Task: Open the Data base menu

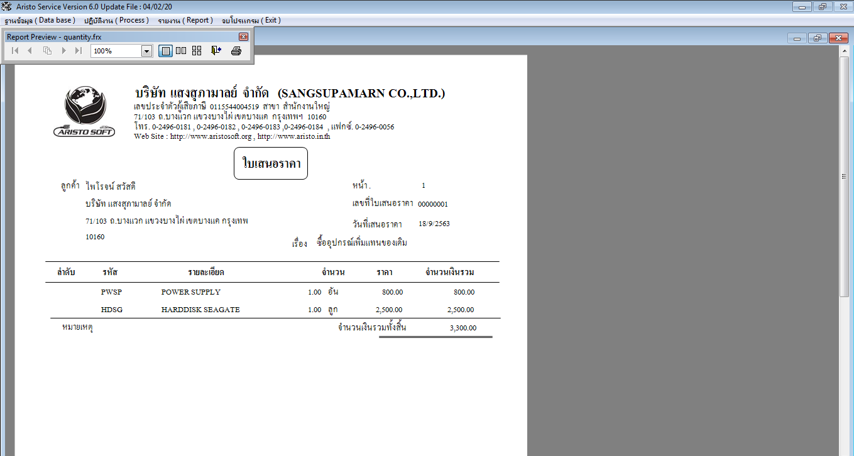Action: tap(40, 20)
